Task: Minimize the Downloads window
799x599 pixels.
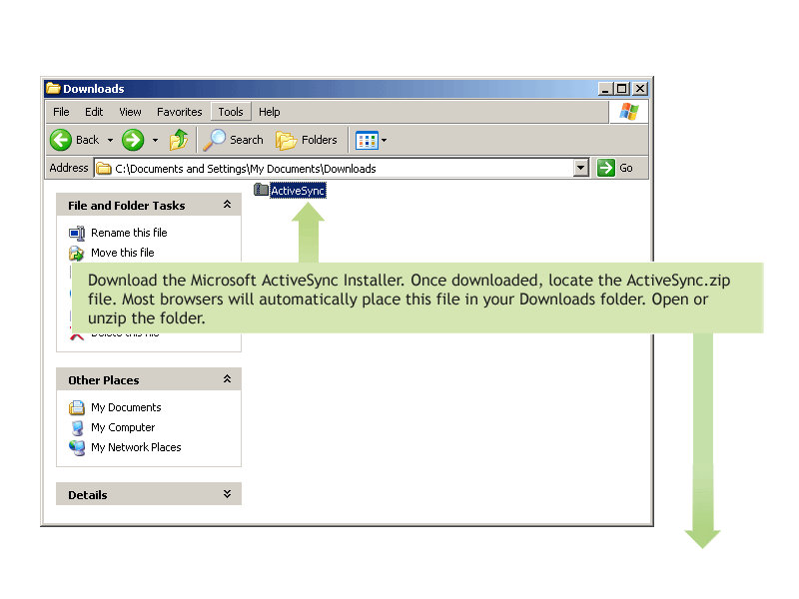Action: (x=605, y=89)
